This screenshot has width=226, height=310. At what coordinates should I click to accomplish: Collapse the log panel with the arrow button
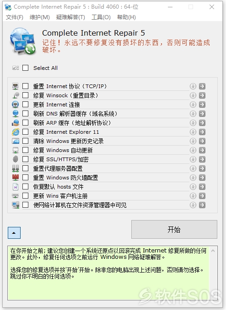[14, 233]
